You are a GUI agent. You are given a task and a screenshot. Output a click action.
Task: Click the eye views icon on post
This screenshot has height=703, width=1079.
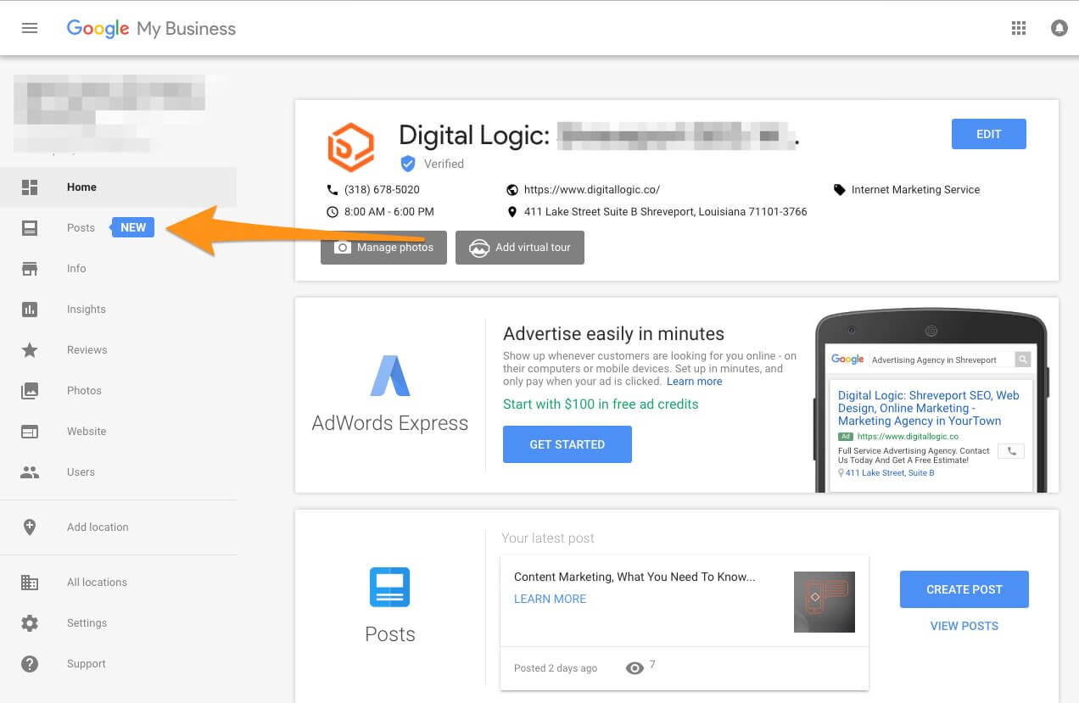(x=635, y=668)
